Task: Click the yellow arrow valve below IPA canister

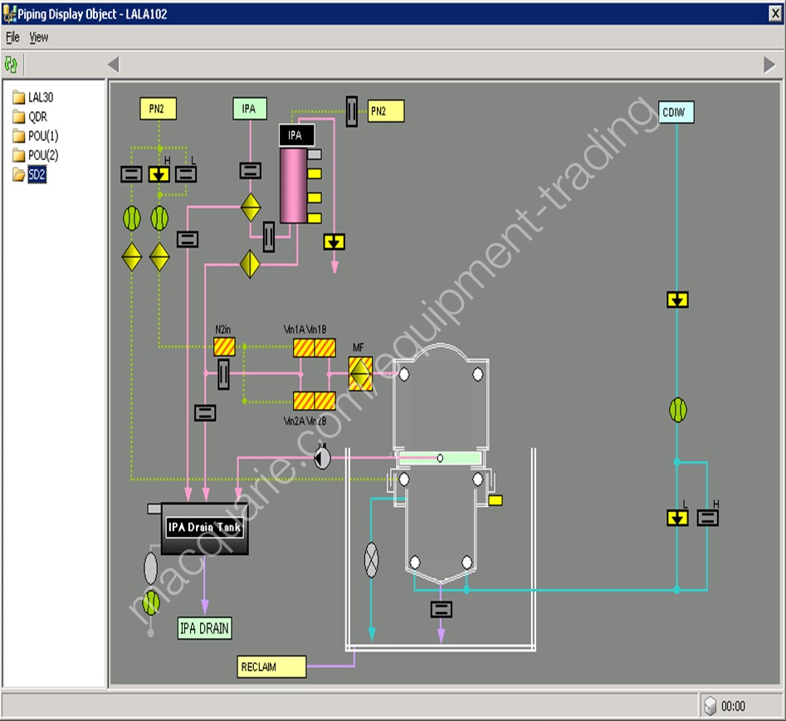Action: click(334, 242)
